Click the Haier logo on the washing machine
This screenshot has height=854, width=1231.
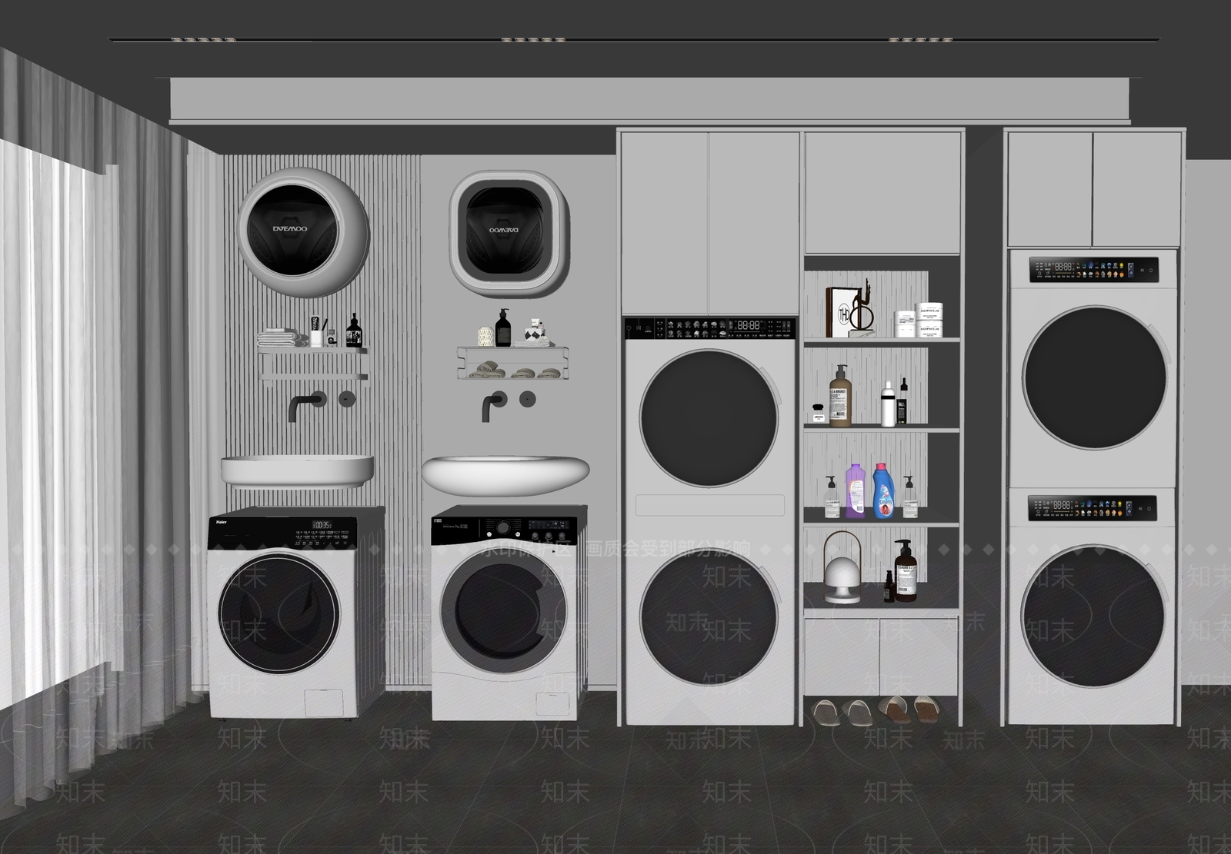click(x=220, y=522)
